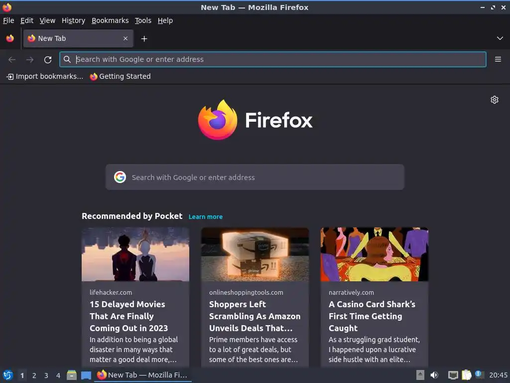Screen dimensions: 510x383
Task: Open new tab personalize gear icon
Action: click(495, 100)
